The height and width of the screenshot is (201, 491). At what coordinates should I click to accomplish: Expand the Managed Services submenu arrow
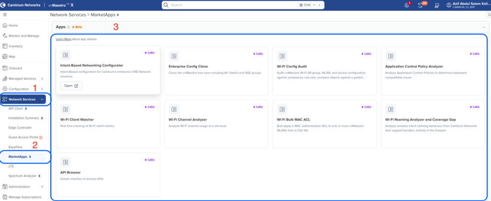(x=42, y=79)
